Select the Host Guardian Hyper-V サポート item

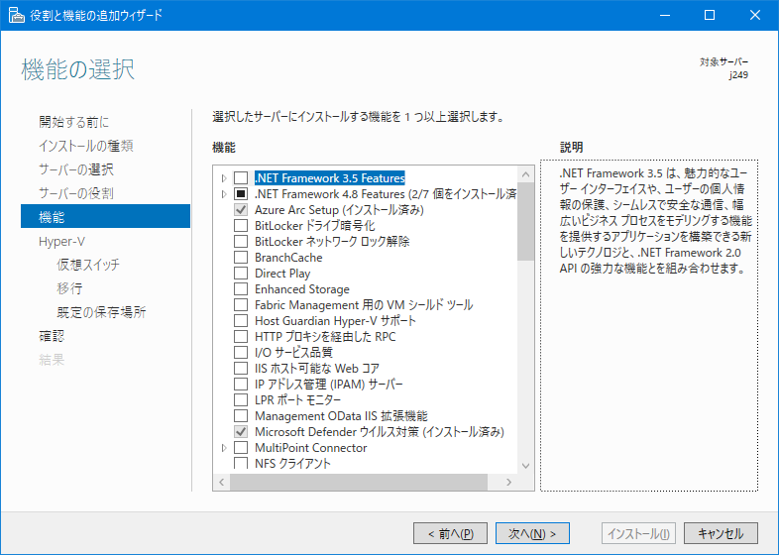click(x=335, y=321)
